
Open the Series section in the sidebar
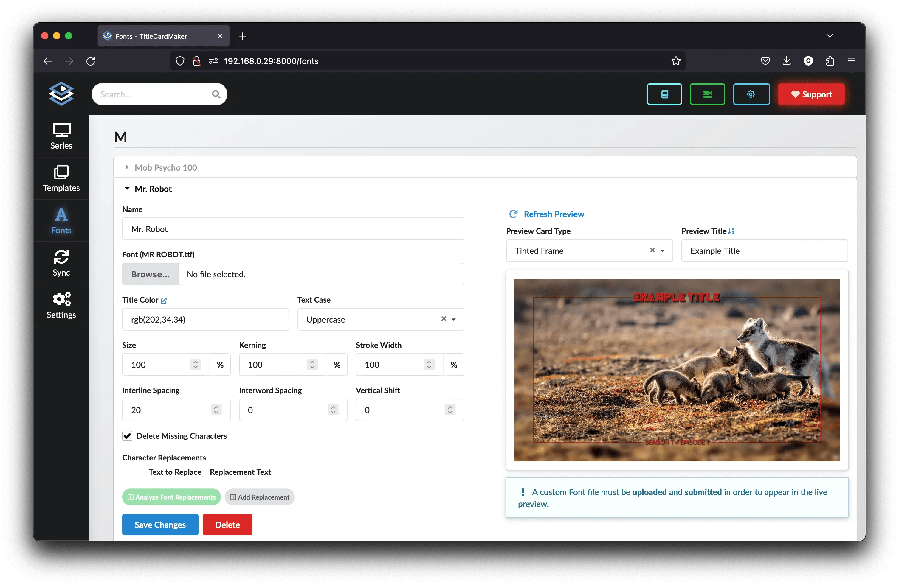click(x=61, y=136)
